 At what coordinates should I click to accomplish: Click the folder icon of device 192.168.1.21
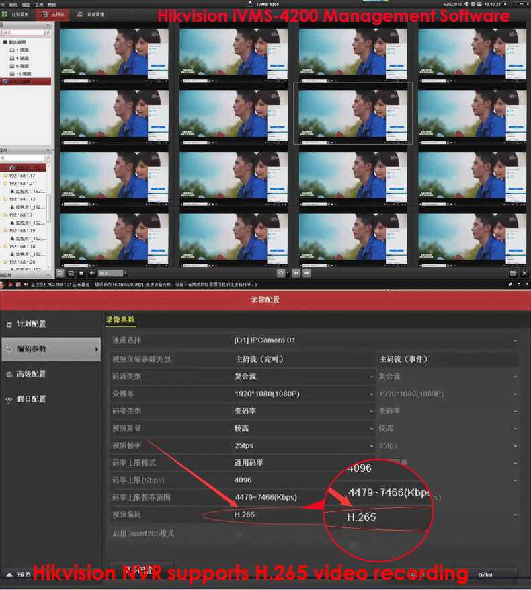click(5, 184)
